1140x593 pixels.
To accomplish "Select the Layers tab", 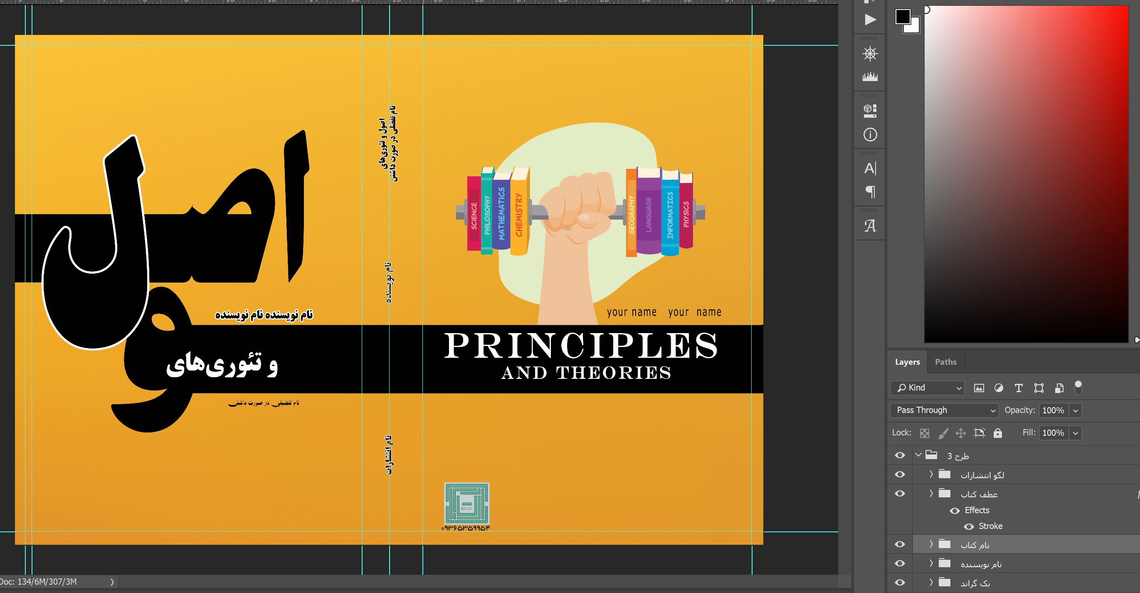I will click(907, 362).
